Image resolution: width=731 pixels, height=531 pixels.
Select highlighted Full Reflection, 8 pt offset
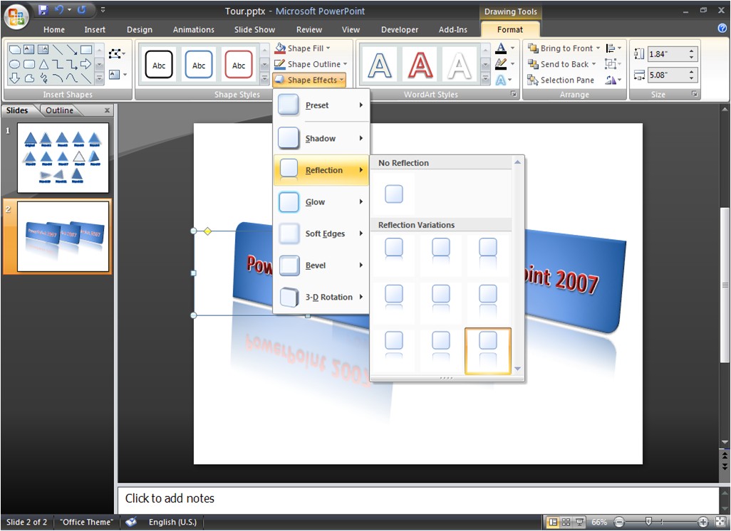click(487, 351)
